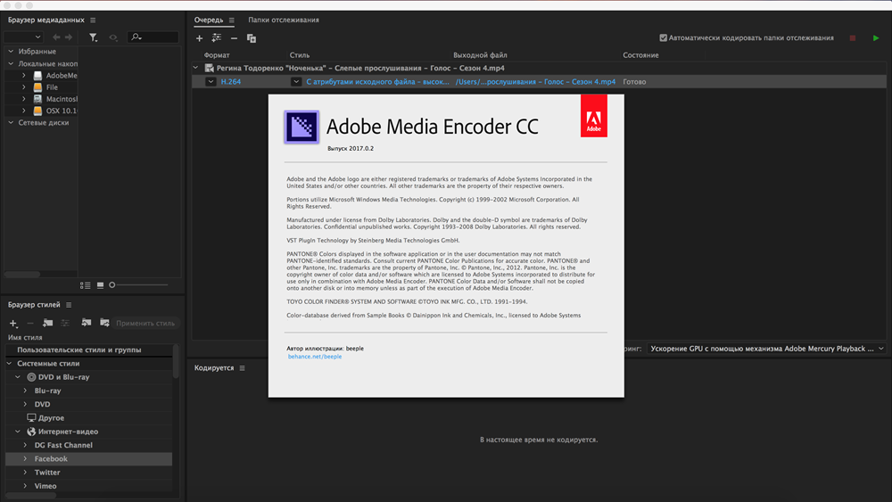The width and height of the screenshot is (892, 502).
Task: Import presets folder icon
Action: click(86, 323)
